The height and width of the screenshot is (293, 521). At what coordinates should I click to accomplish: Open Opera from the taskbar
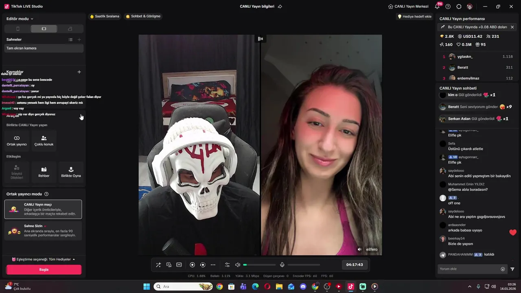267,286
